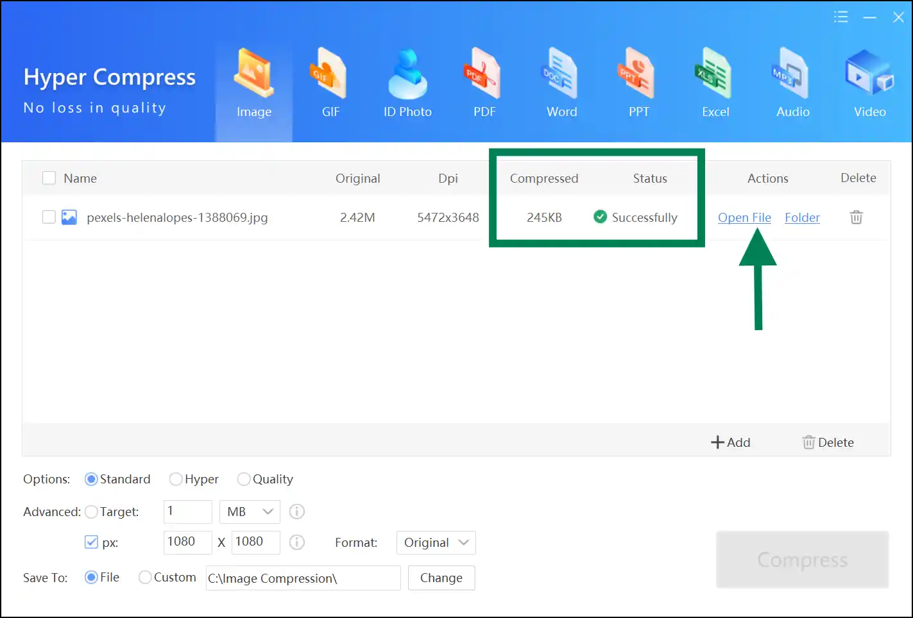Select the Hyper compression option
This screenshot has width=913, height=618.
coord(175,479)
